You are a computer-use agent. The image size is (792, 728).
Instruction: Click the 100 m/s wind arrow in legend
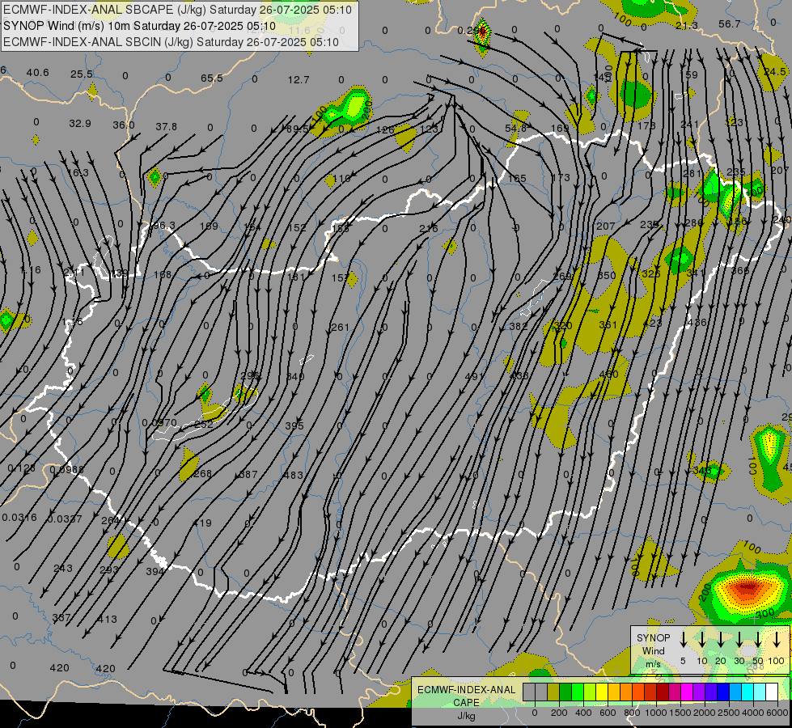(777, 639)
